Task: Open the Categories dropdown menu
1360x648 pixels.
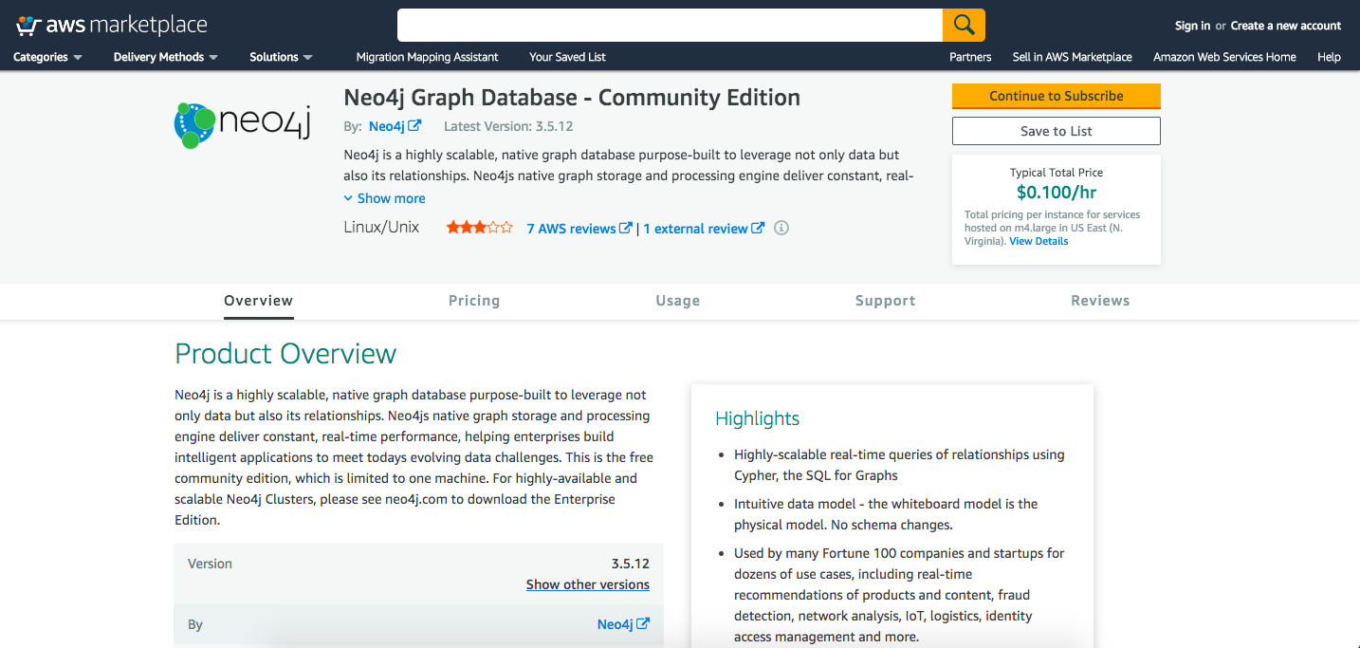Action: coord(47,57)
